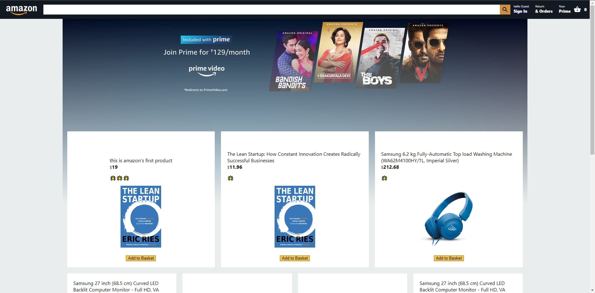The image size is (595, 293).
Task: Open hello Guest Sign In link
Action: pos(521,9)
